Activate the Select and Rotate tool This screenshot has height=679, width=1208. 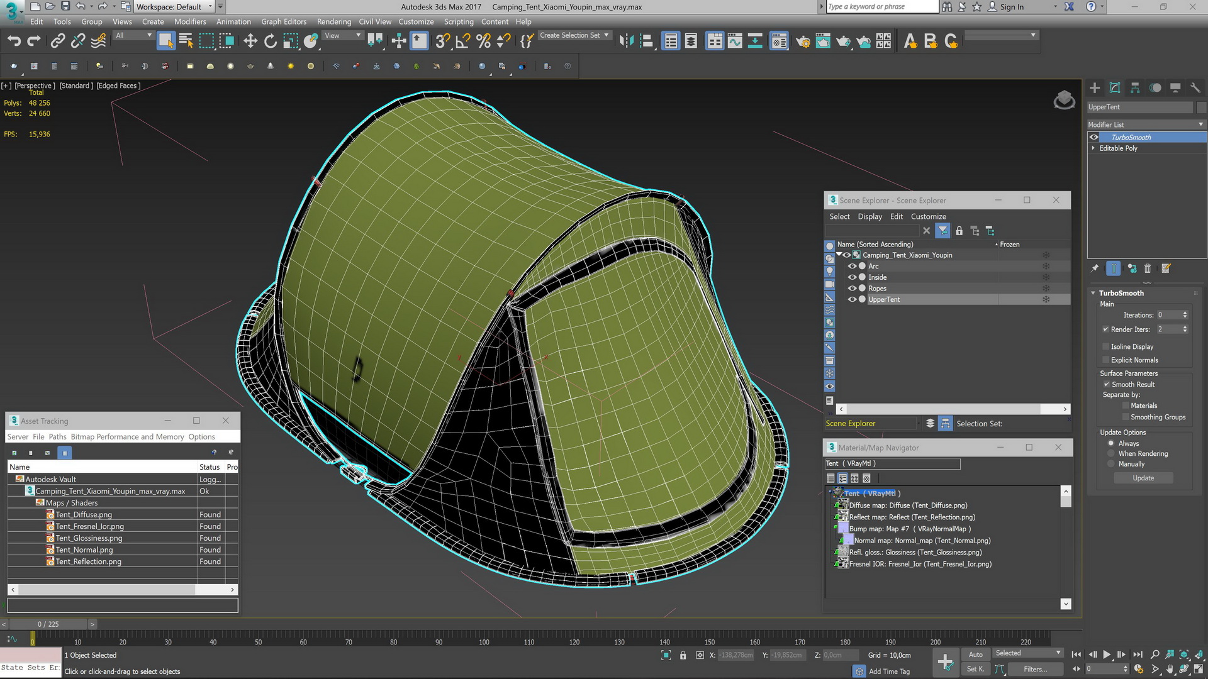tap(271, 41)
